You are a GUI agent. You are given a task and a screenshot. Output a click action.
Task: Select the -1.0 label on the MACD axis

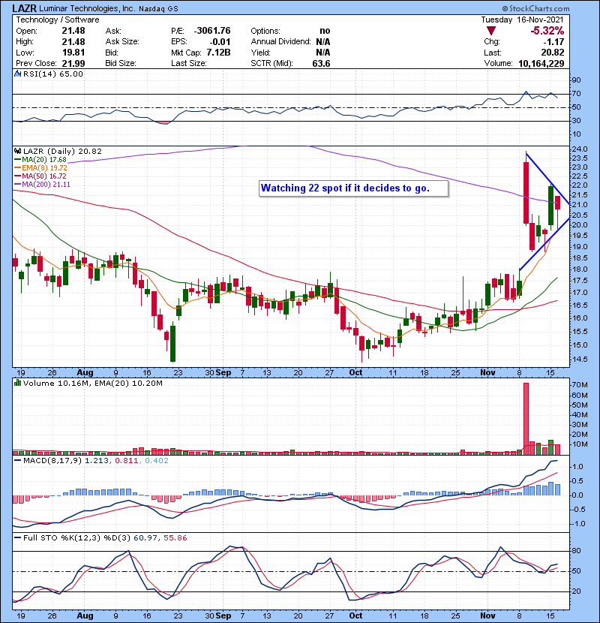tap(576, 524)
